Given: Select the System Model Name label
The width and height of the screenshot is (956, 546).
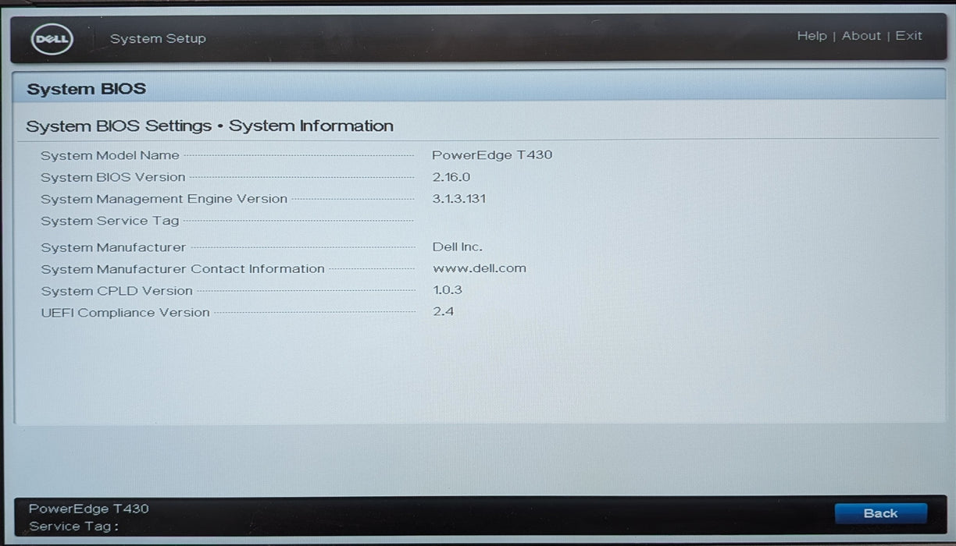Looking at the screenshot, I should point(110,155).
